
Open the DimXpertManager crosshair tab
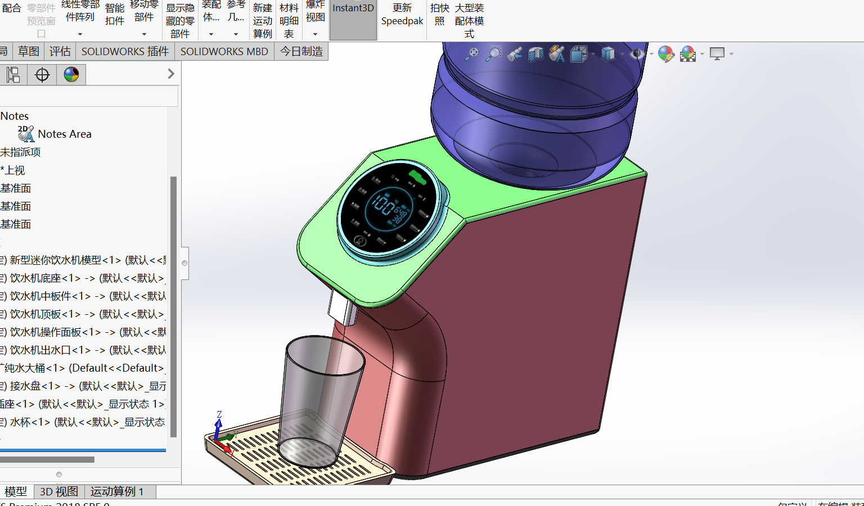tap(42, 74)
